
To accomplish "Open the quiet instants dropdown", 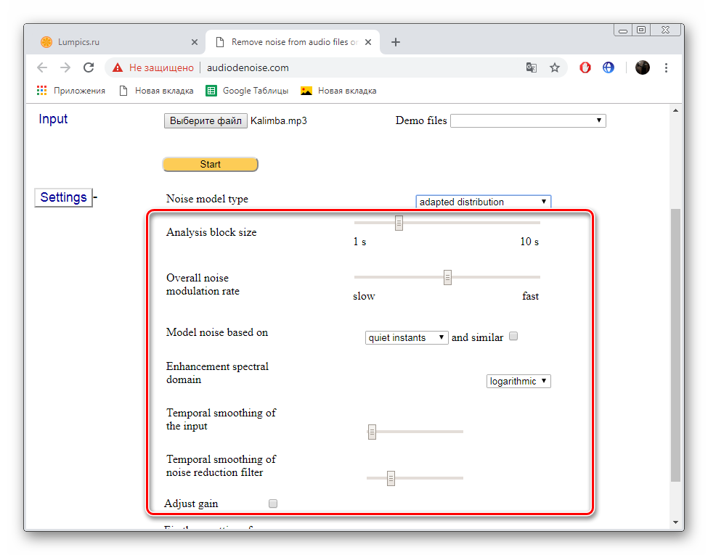I will pos(407,337).
